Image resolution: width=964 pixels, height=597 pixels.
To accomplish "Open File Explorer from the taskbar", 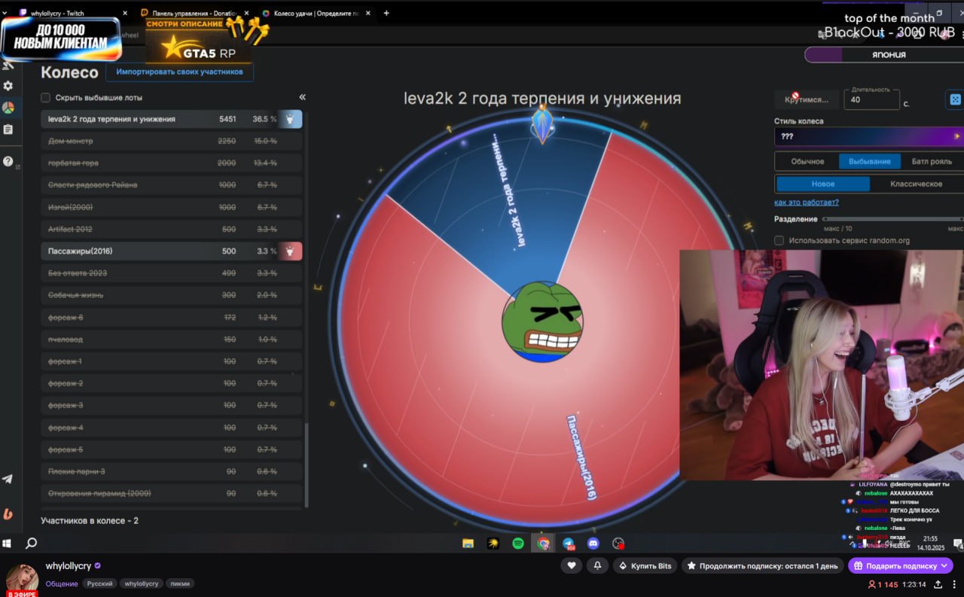I will (468, 543).
